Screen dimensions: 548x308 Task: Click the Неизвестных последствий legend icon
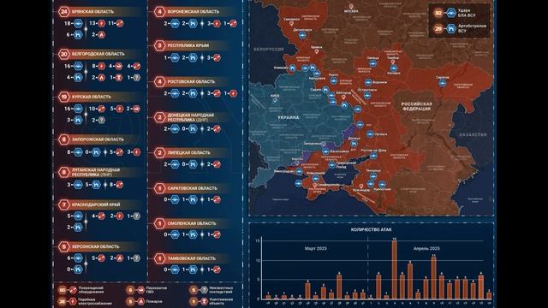(x=204, y=290)
